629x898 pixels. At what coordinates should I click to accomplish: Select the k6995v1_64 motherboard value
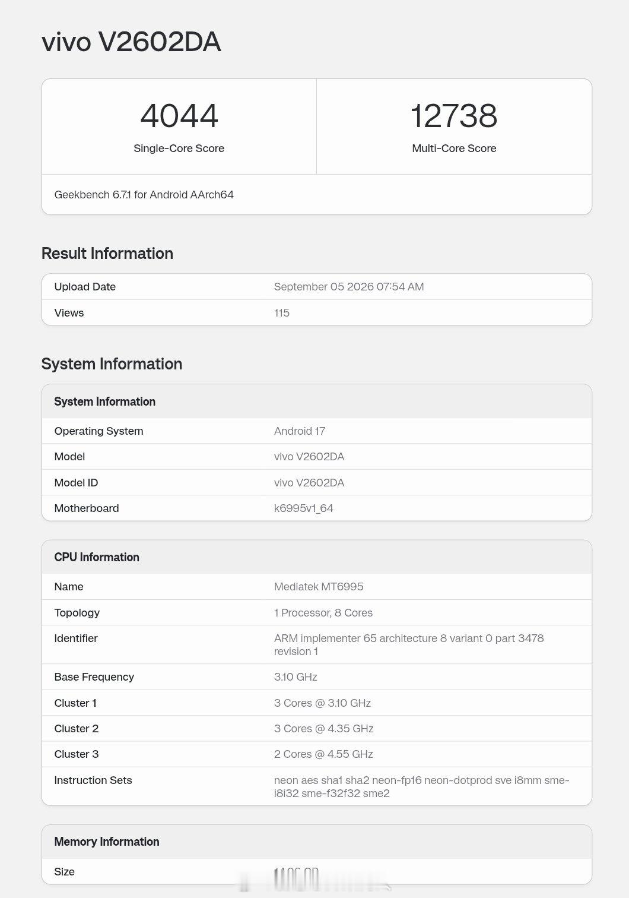(304, 508)
